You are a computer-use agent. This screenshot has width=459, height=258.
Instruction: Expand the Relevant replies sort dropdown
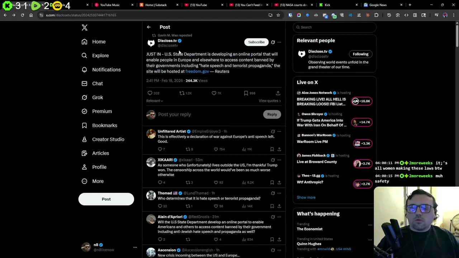155,101
